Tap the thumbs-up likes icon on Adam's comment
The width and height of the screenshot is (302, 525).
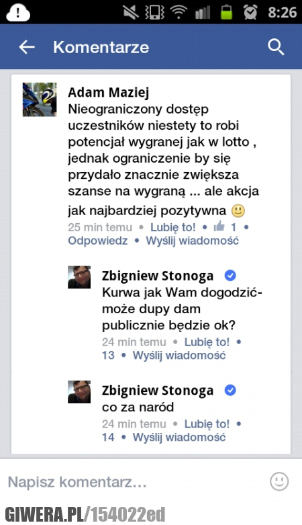coord(219,227)
